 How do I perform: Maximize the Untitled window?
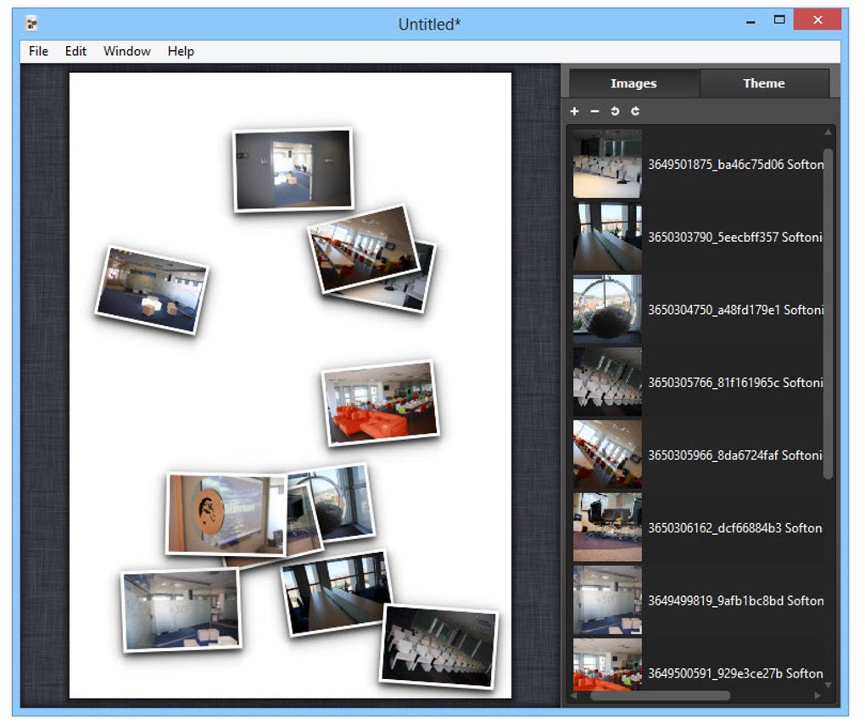[779, 20]
